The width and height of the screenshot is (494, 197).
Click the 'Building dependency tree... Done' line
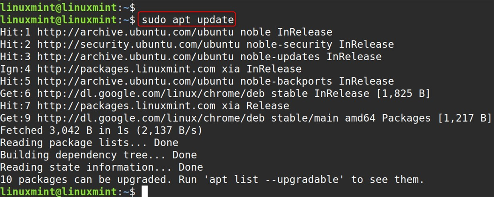(x=98, y=155)
